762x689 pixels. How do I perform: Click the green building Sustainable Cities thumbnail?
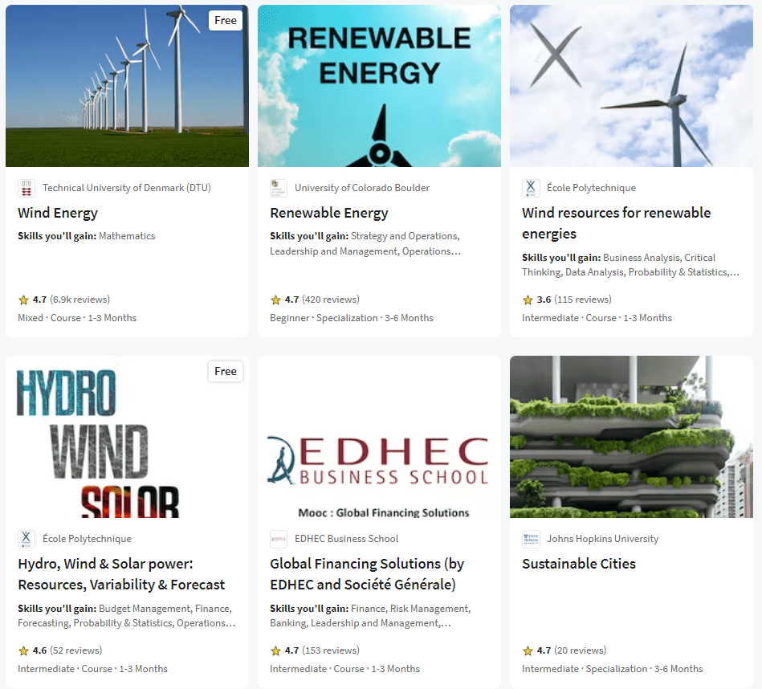(631, 437)
